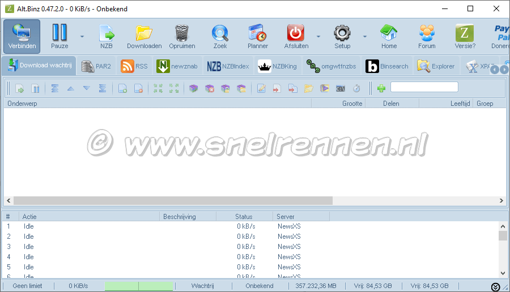Click the green plus add icon
Screen dimensions: 510x292
(x=381, y=88)
